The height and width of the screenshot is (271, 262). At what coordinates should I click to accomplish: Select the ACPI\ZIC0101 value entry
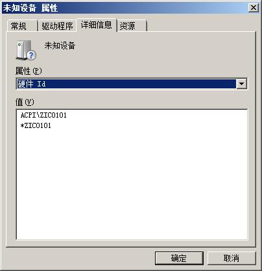click(x=43, y=115)
